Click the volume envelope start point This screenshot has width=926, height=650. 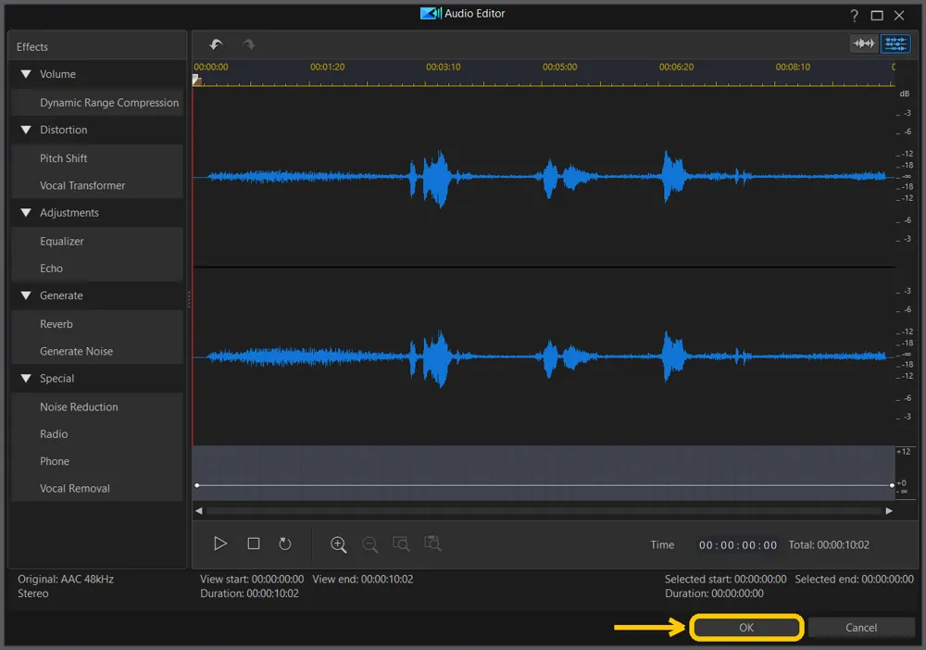(196, 485)
